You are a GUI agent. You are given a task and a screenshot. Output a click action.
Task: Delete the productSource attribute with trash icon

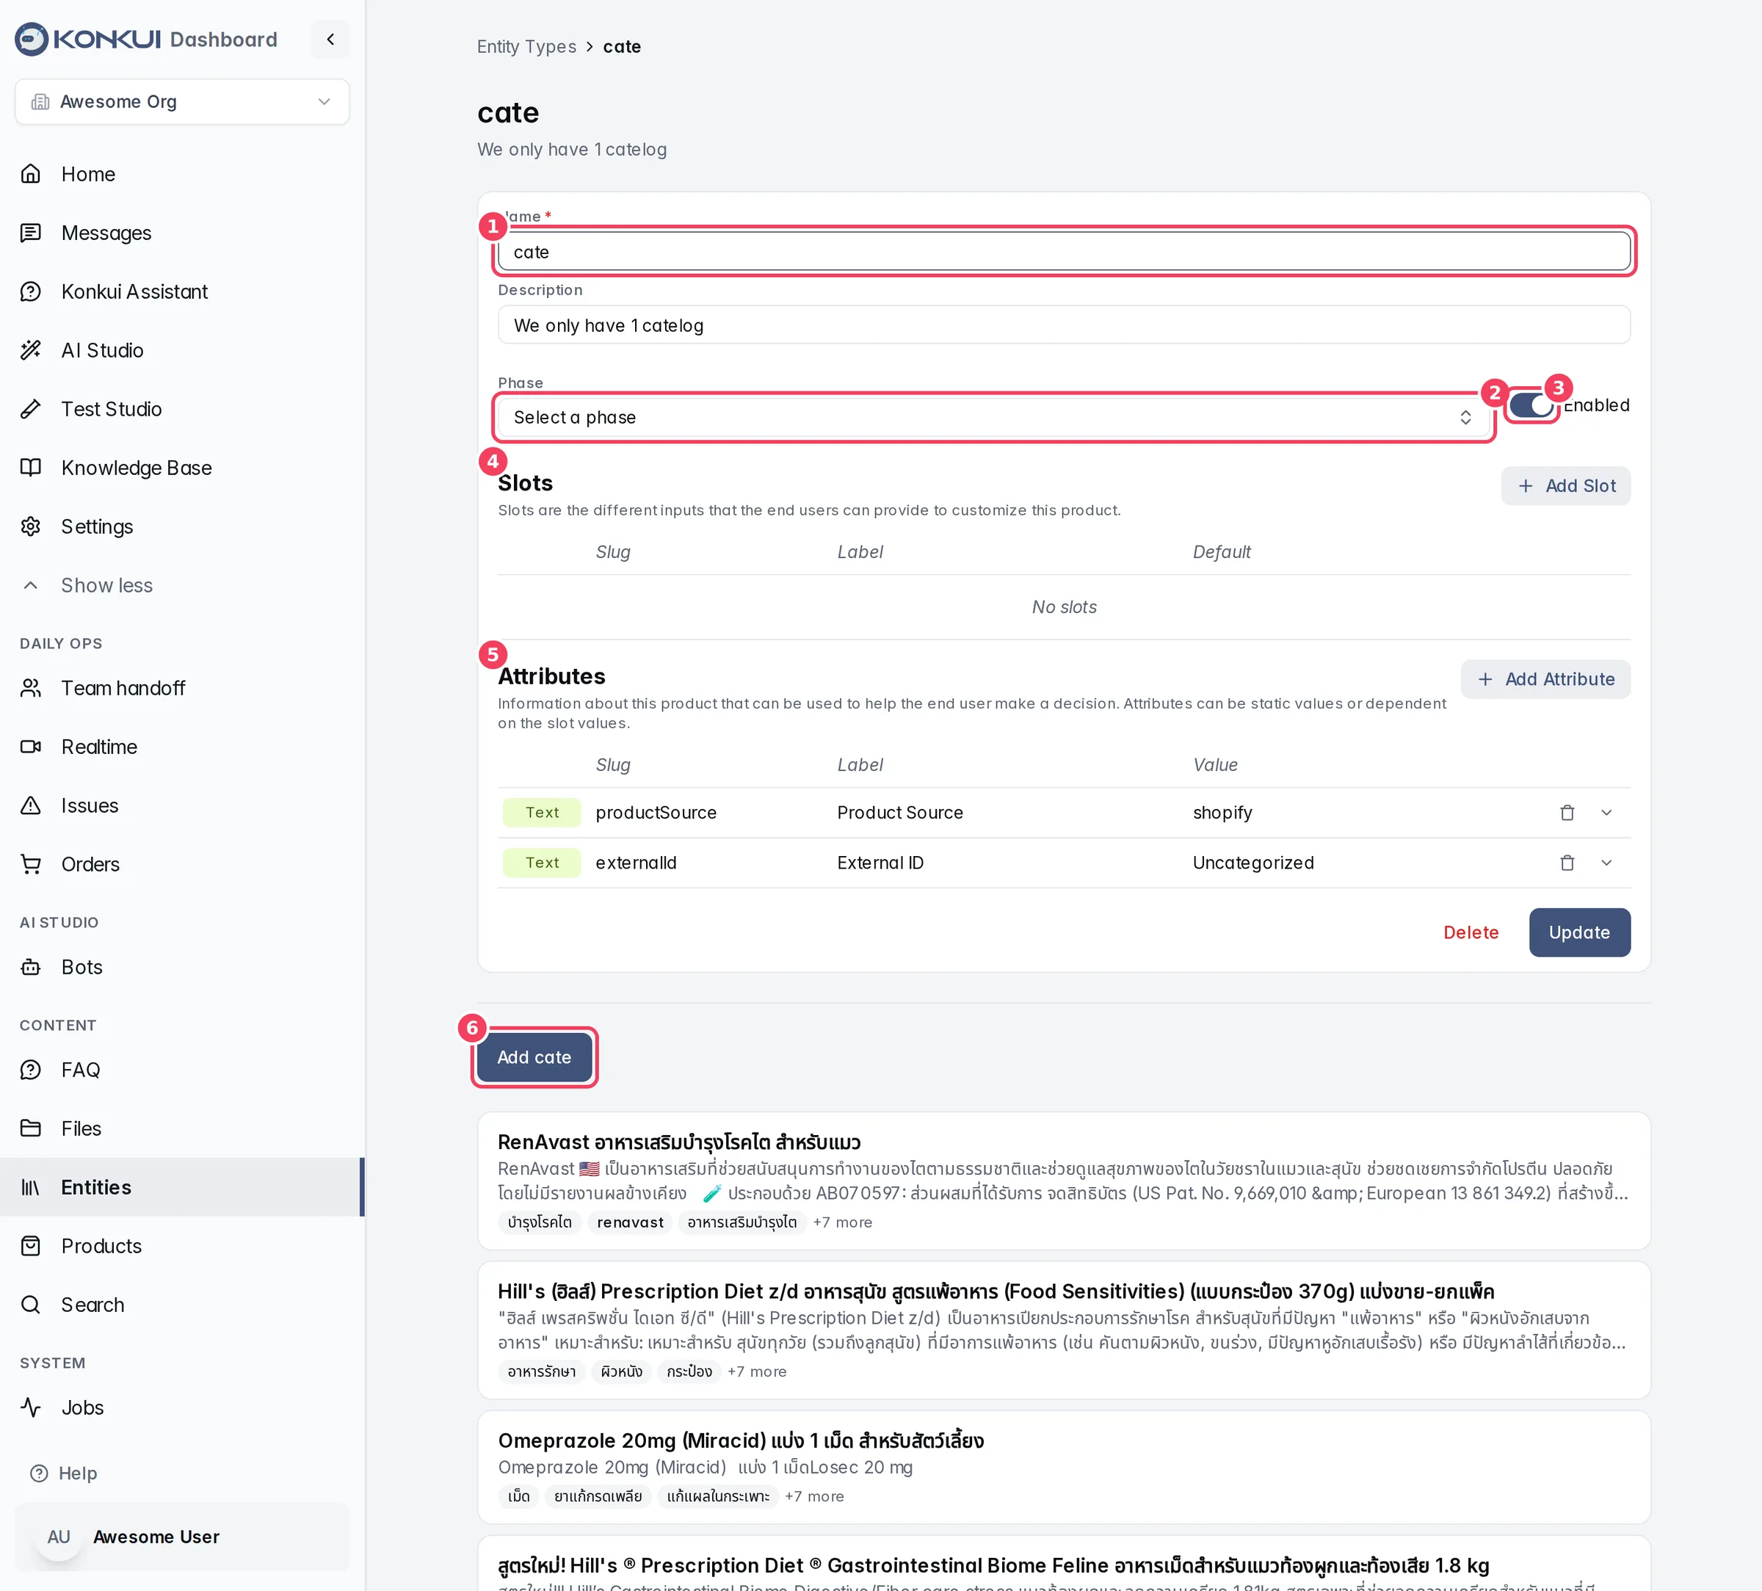click(x=1566, y=813)
